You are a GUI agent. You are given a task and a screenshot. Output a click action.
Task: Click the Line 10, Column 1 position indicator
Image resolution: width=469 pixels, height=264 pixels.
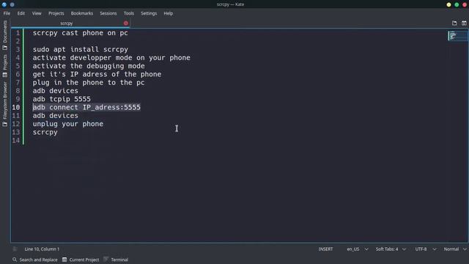point(42,249)
